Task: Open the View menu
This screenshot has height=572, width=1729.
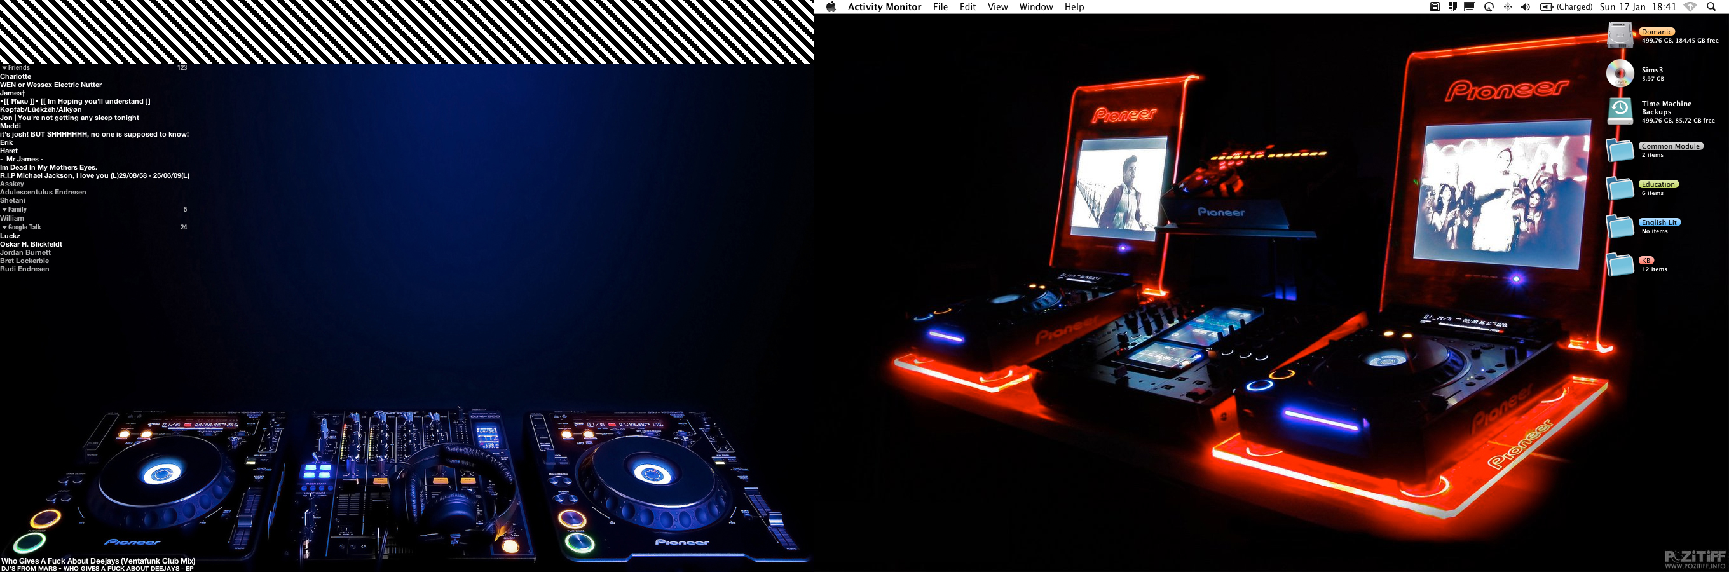Action: click(x=997, y=7)
